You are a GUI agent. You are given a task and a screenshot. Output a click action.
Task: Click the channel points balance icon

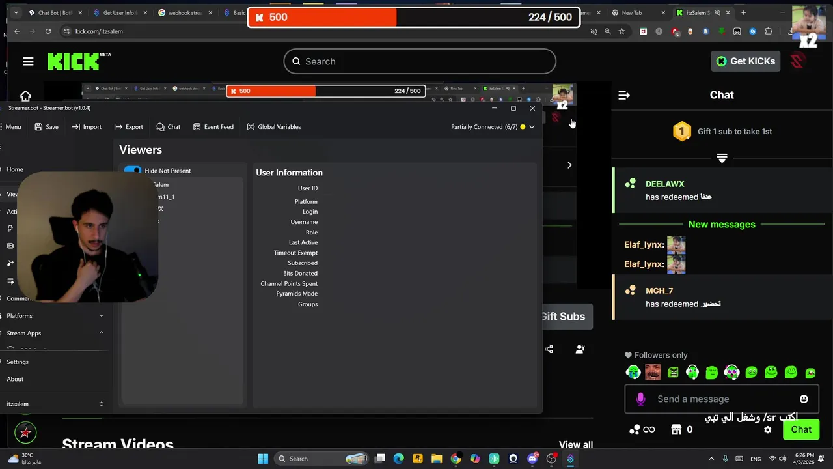point(635,429)
